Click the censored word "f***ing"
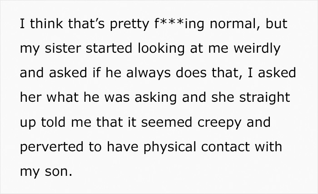Viewport: 318px width, 194px height. pyautogui.click(x=179, y=24)
